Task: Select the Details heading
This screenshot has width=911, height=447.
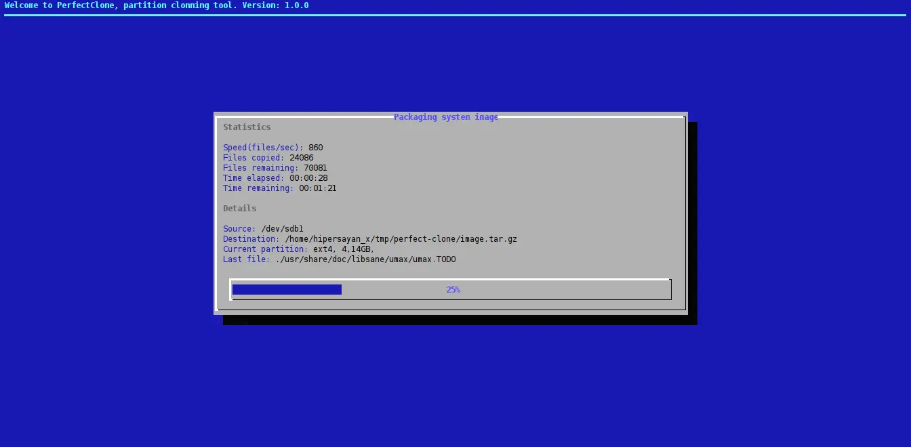Action: (240, 209)
